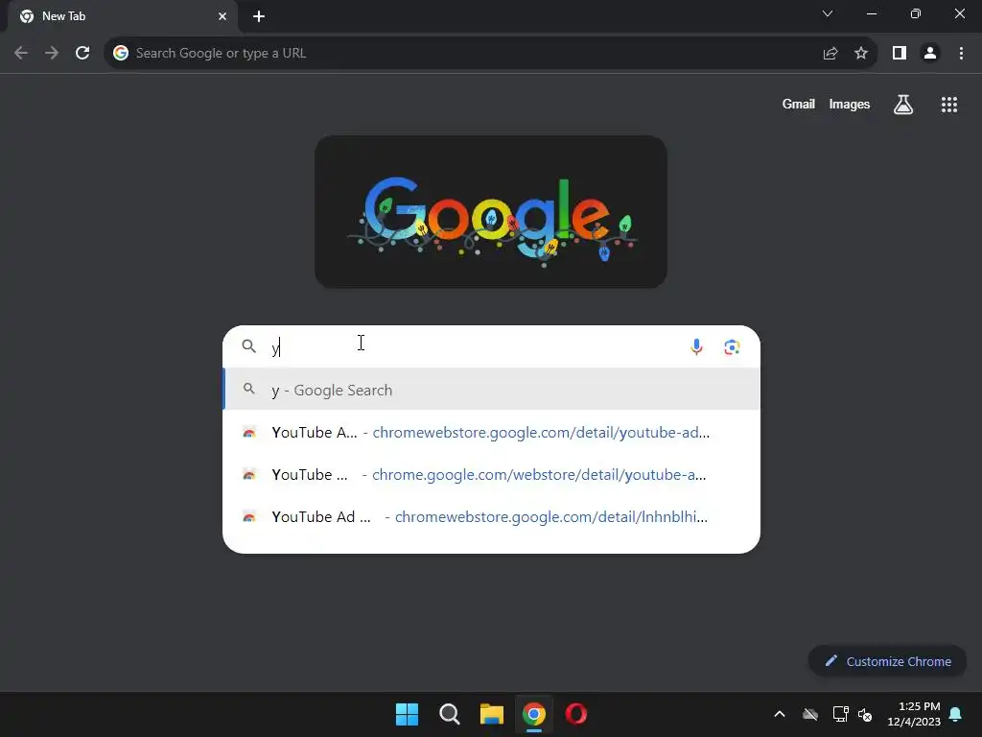
Task: Expand the tab search chevron
Action: [828, 13]
